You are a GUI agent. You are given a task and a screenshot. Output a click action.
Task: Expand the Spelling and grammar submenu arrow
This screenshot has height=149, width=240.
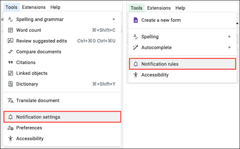114,19
